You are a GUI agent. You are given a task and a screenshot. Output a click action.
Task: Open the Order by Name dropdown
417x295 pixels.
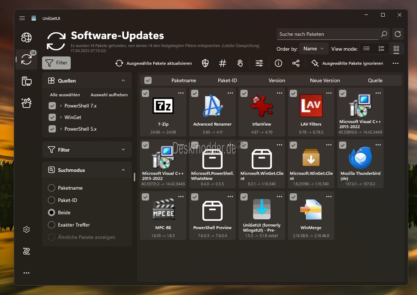(314, 49)
